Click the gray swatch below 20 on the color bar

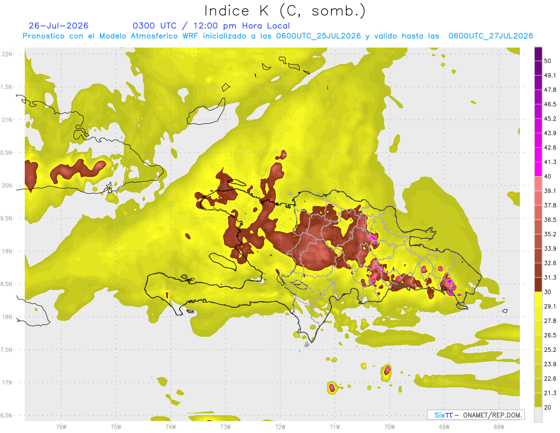(x=538, y=414)
